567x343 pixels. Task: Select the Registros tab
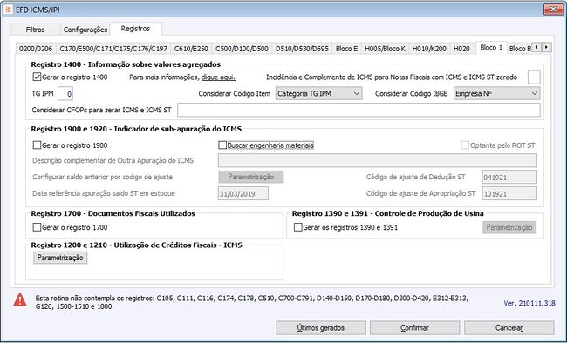tap(135, 29)
